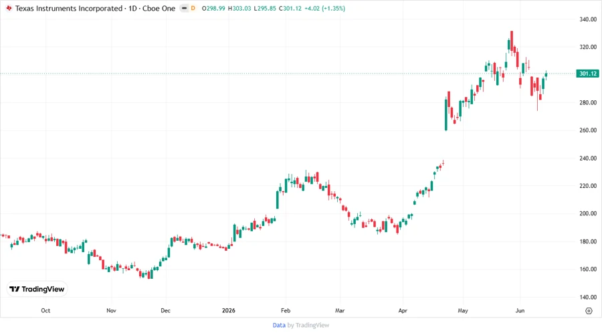
Task: Click the high value H303.03
Action: (x=239, y=8)
